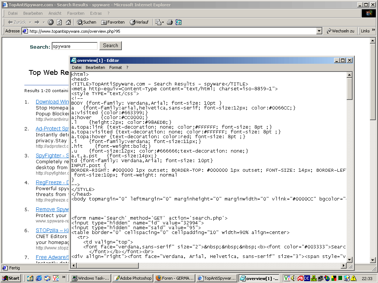Open the RegFreeze result link

click(x=52, y=183)
